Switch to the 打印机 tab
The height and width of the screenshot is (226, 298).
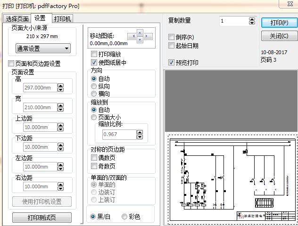click(x=62, y=19)
